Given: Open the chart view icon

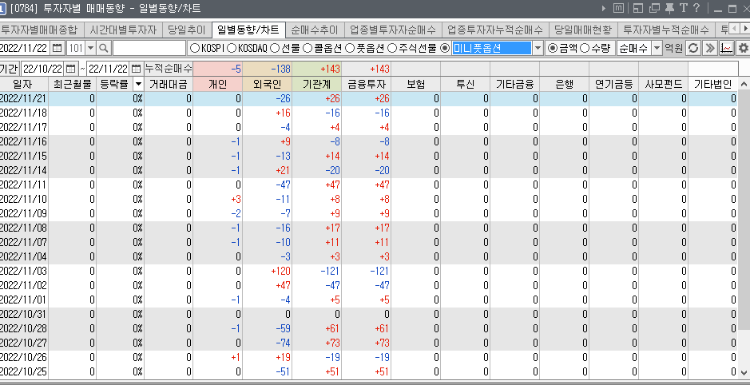Looking at the screenshot, I should click(x=727, y=48).
